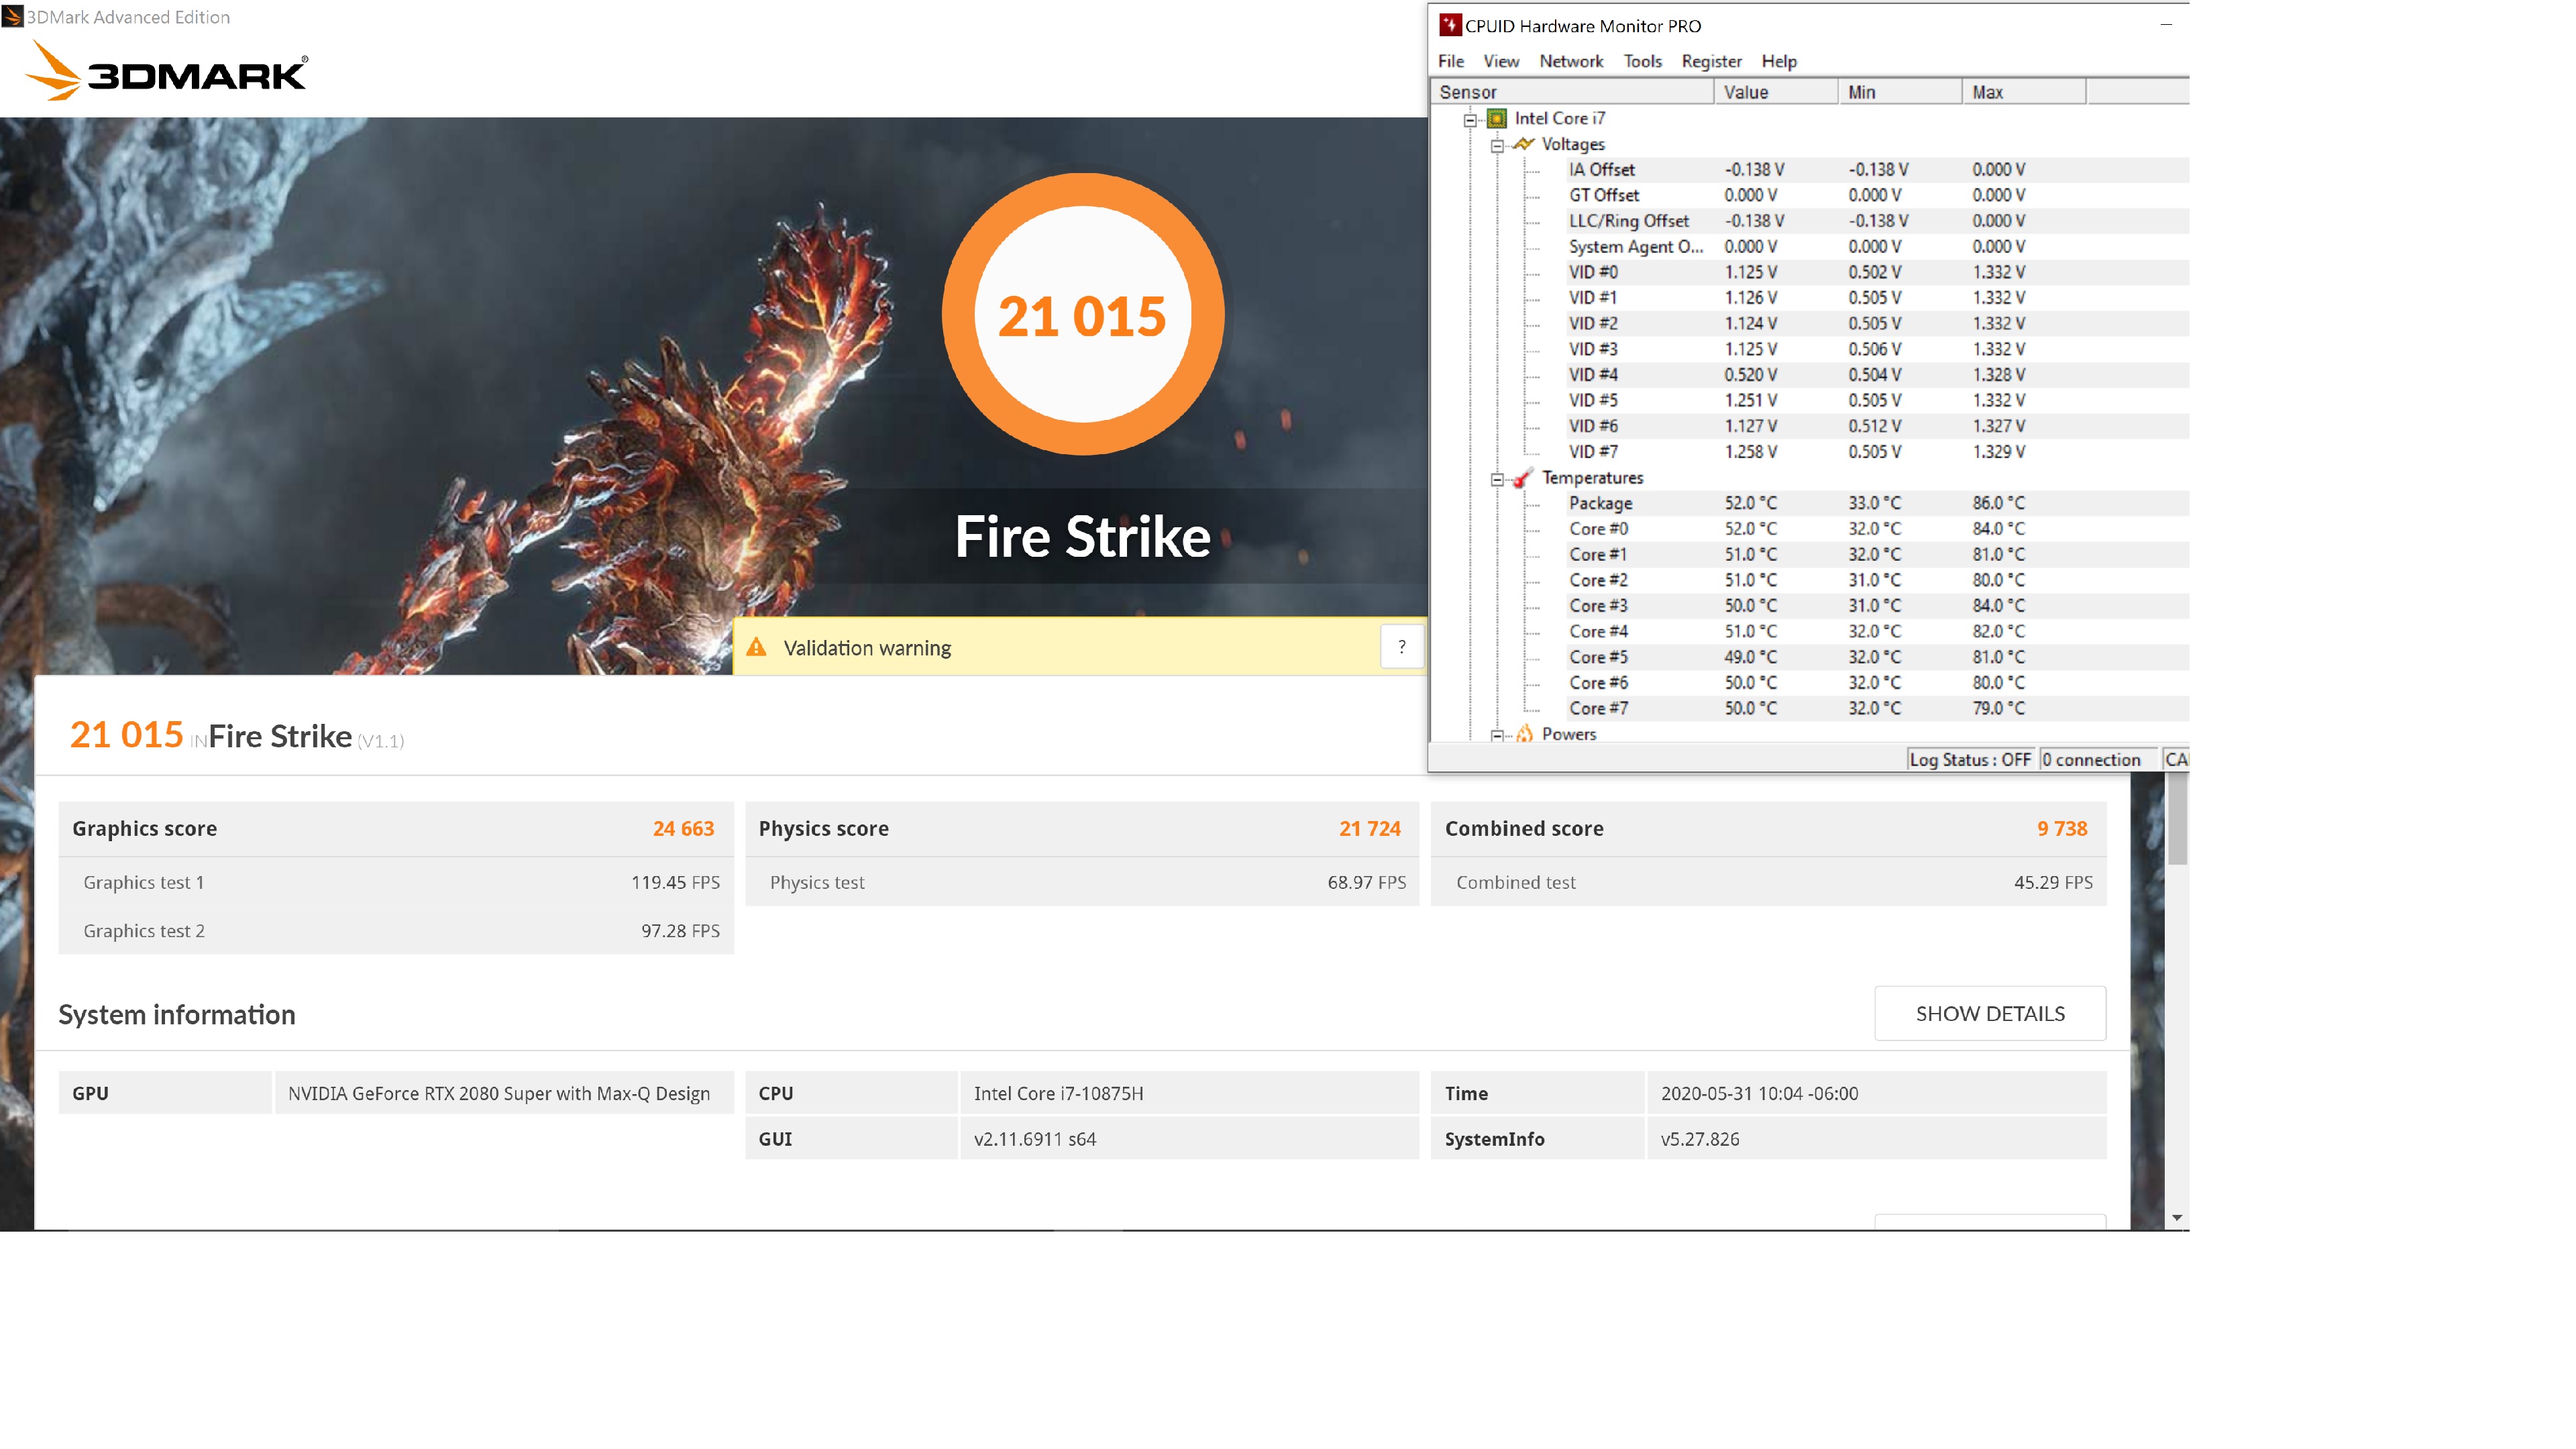Click the Graphics test 1 row
The image size is (2576, 1449).
pyautogui.click(x=396, y=882)
